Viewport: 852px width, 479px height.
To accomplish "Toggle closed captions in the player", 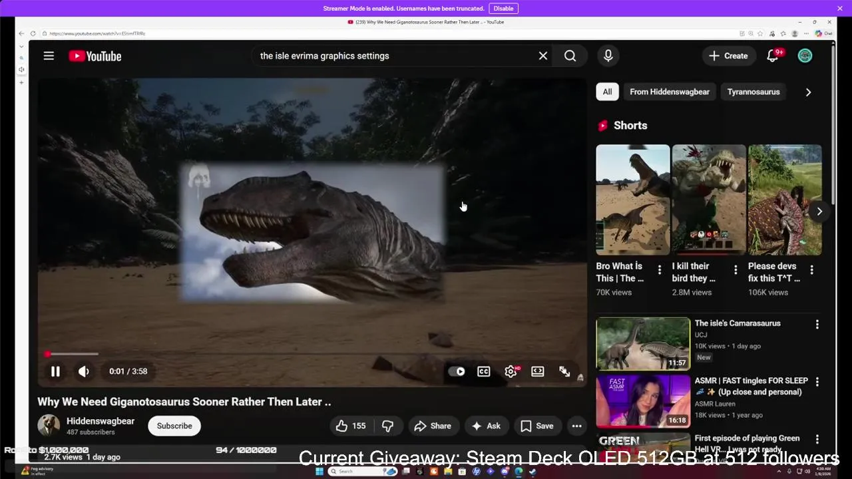I will [x=484, y=371].
